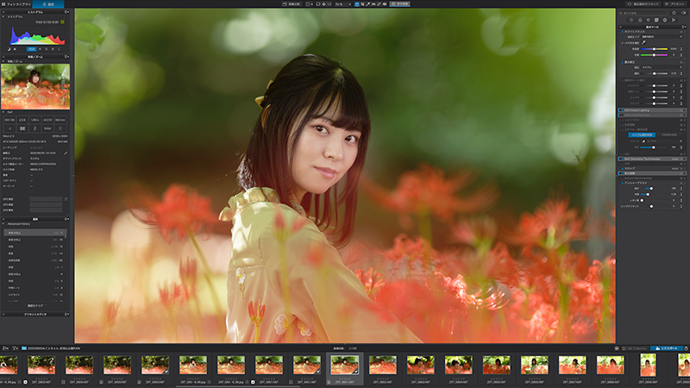Select the crop tool in top toolbar
This screenshot has height=388, width=690.
362,4
